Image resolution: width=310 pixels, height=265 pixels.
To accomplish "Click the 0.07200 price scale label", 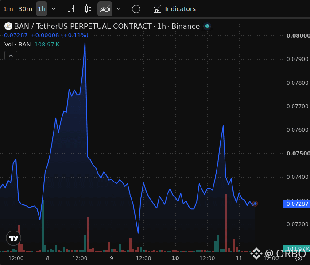I will 297,224.
